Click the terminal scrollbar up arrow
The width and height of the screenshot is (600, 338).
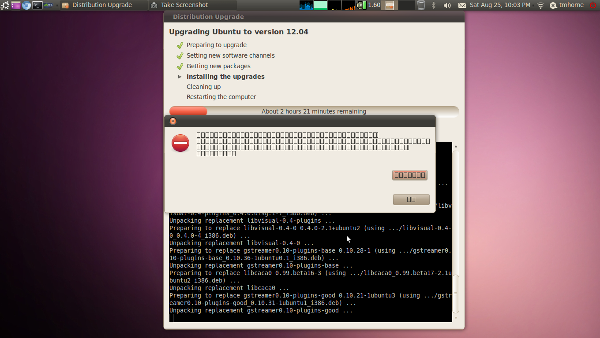point(456,146)
